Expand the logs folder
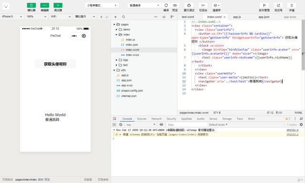This screenshot has height=183, width=305. pyautogui.click(x=116, y=60)
